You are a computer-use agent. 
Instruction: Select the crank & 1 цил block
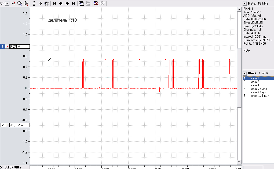tap(258, 96)
